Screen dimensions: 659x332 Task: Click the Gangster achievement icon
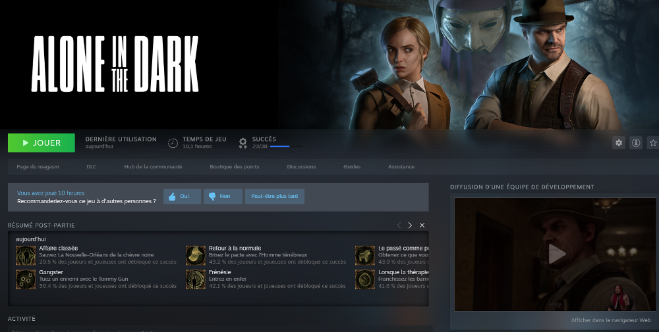(26, 279)
